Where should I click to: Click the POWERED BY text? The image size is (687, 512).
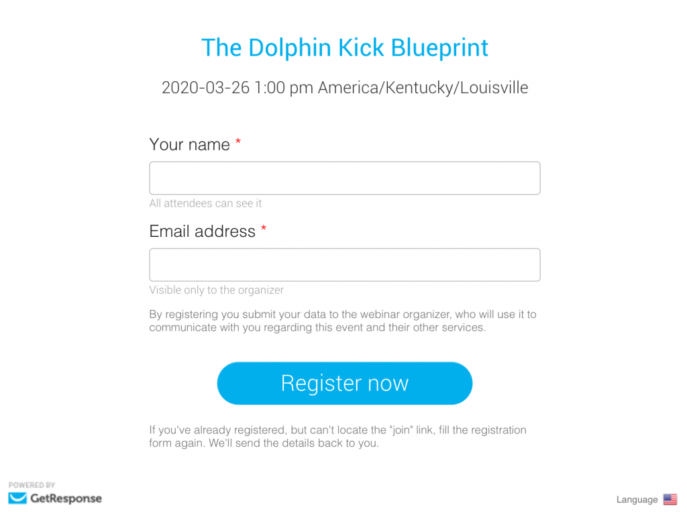click(32, 485)
